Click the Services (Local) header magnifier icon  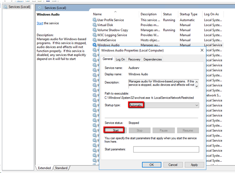[x=40, y=8]
